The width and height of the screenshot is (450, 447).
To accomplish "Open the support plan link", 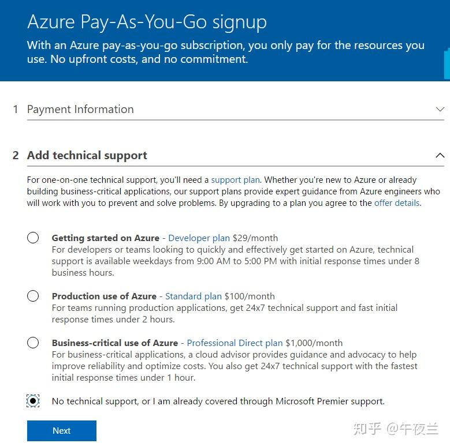I will [235, 180].
